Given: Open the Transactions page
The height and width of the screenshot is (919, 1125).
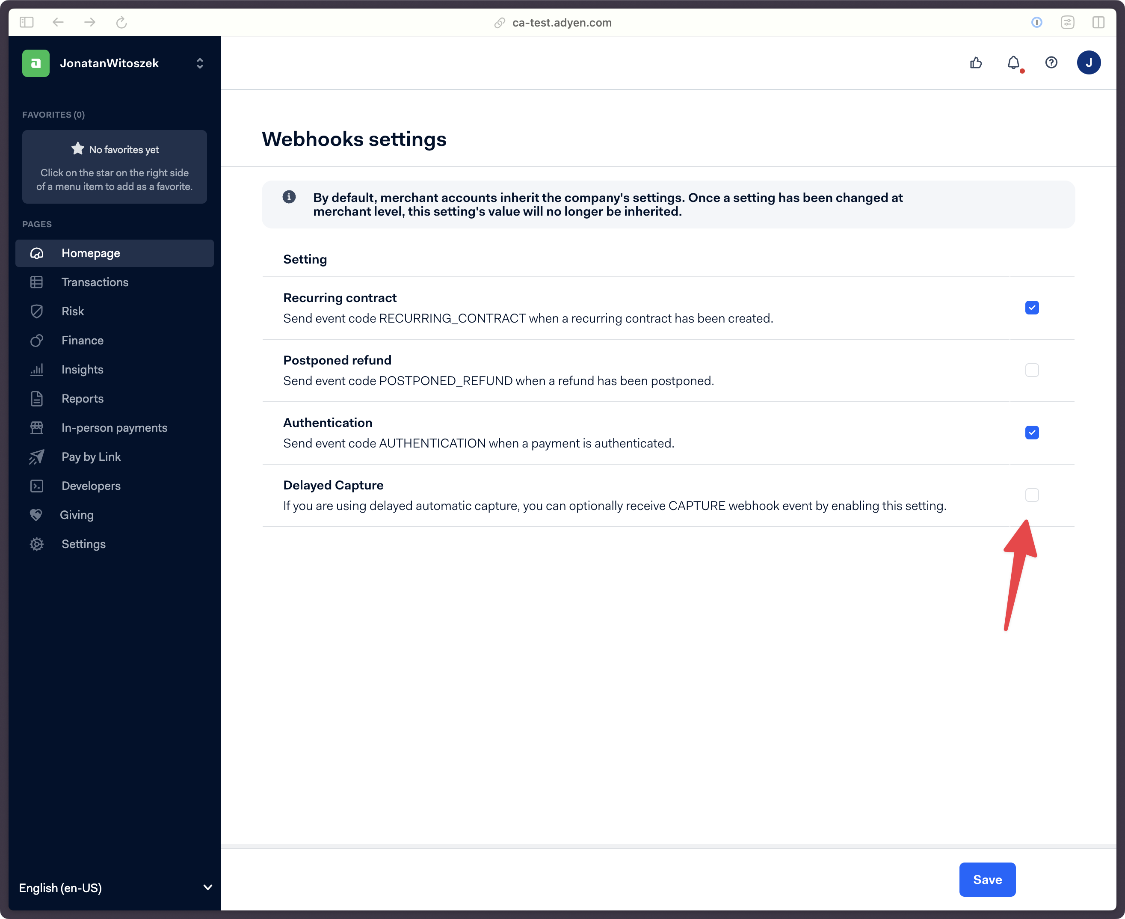Looking at the screenshot, I should point(95,282).
